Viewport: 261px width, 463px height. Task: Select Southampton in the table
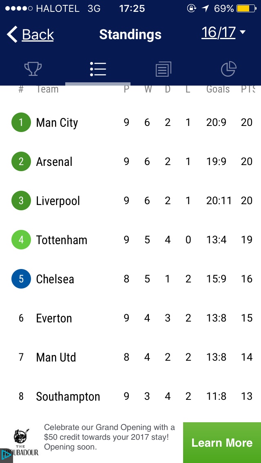(68, 397)
